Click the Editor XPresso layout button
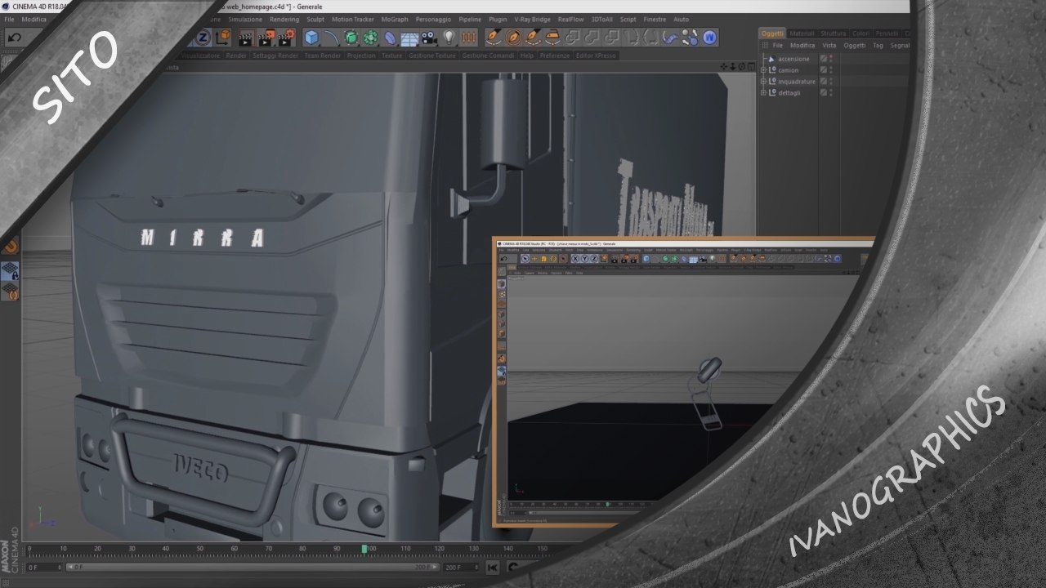 point(597,56)
